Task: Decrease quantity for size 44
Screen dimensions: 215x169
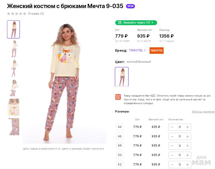Action: pyautogui.click(x=172, y=127)
